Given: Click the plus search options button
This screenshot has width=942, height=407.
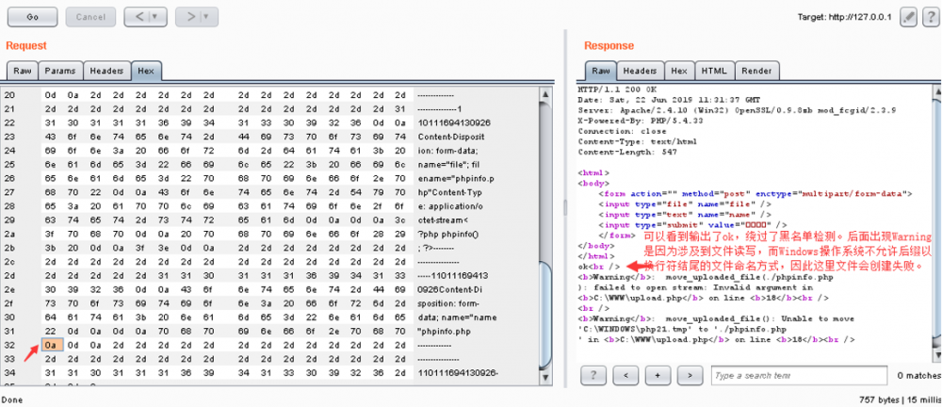Looking at the screenshot, I should 658,375.
